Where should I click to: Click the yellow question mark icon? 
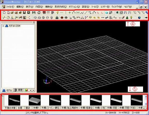(57, 13)
